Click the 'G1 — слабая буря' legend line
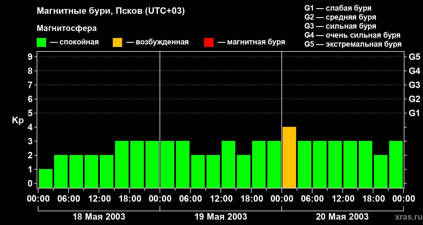This screenshot has width=423, height=225. pos(338,8)
